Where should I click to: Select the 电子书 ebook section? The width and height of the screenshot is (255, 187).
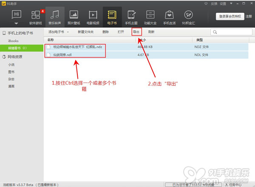(112, 17)
